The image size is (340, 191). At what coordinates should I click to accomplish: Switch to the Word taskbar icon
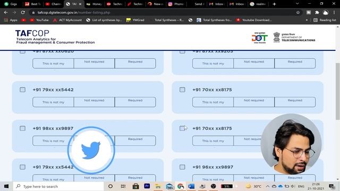191,186
